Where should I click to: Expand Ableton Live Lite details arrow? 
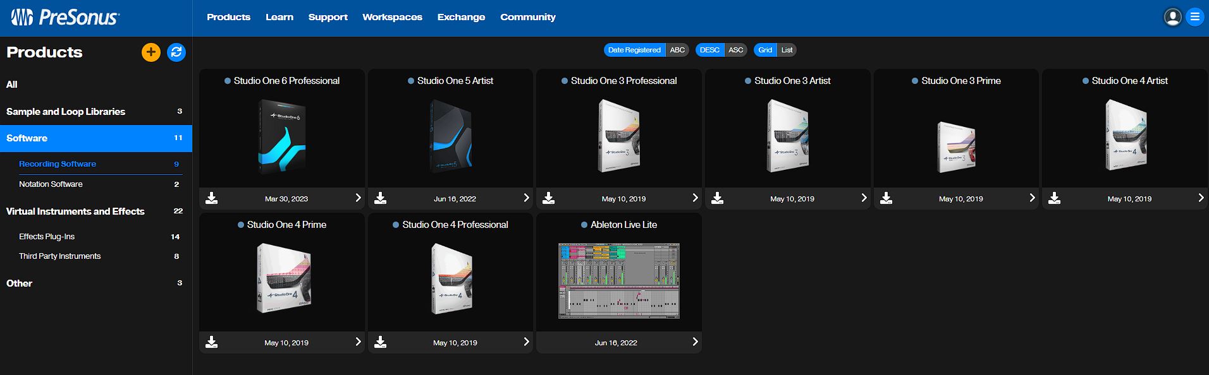[x=695, y=342]
